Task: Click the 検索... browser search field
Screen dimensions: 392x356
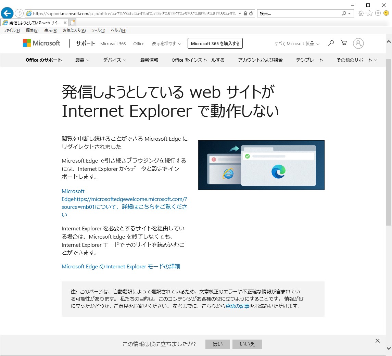Action: coord(300,13)
